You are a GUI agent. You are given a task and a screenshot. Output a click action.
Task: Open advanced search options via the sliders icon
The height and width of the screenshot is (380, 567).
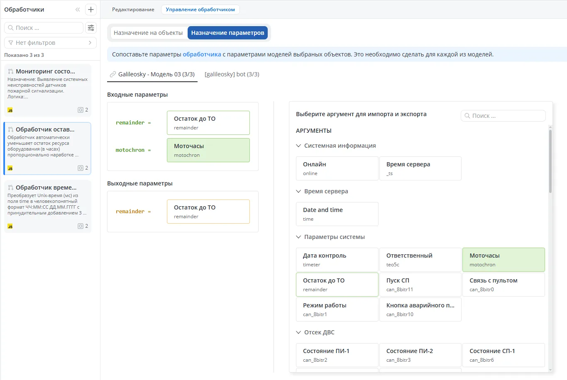[91, 27]
